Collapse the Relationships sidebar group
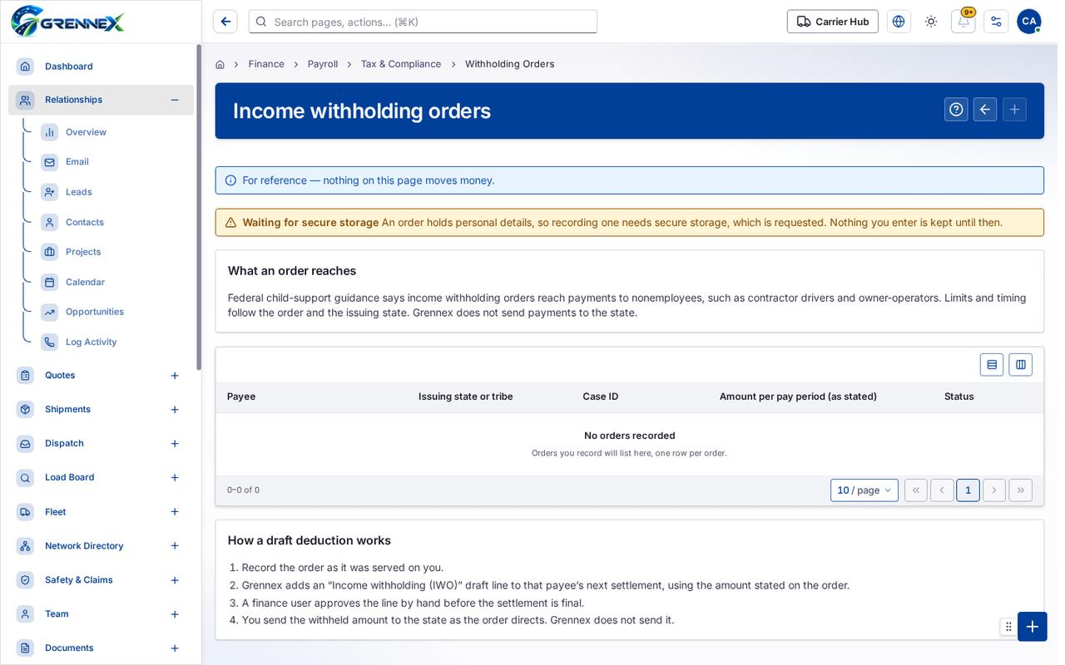Image resolution: width=1065 pixels, height=665 pixels. (175, 100)
